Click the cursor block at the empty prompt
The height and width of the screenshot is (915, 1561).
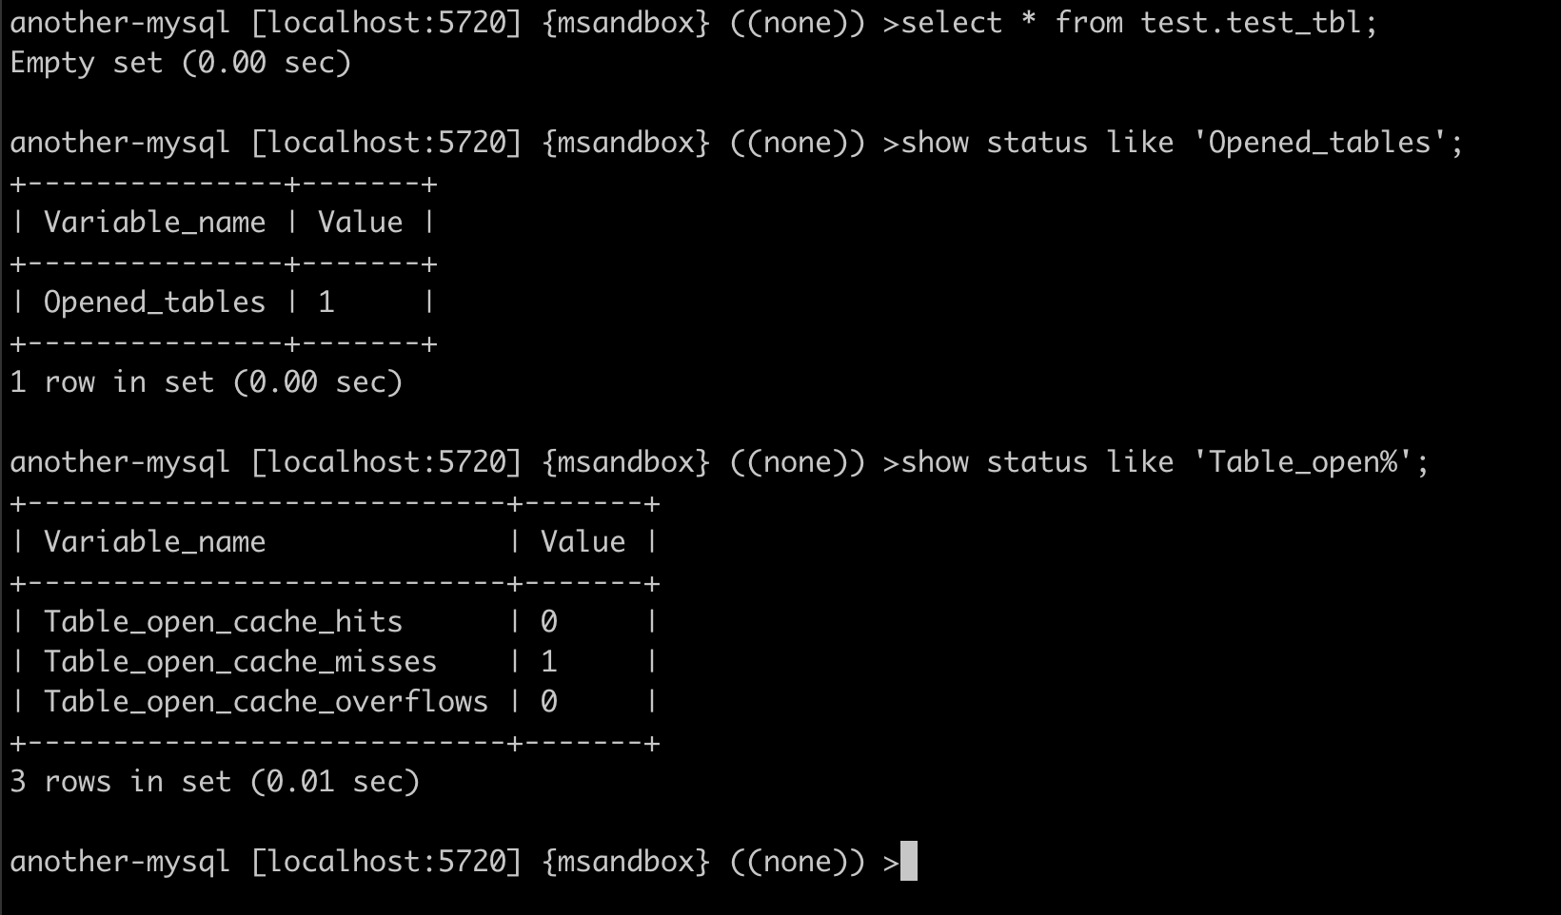908,862
